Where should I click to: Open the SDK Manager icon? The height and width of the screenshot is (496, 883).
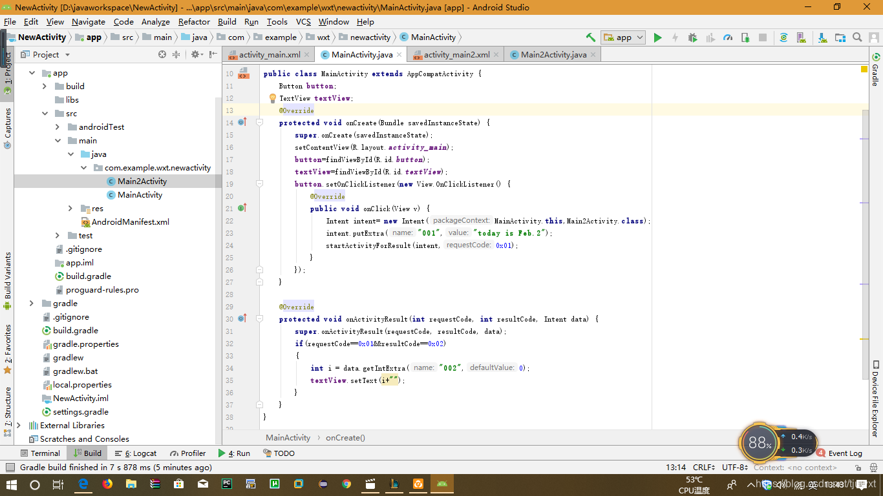822,37
